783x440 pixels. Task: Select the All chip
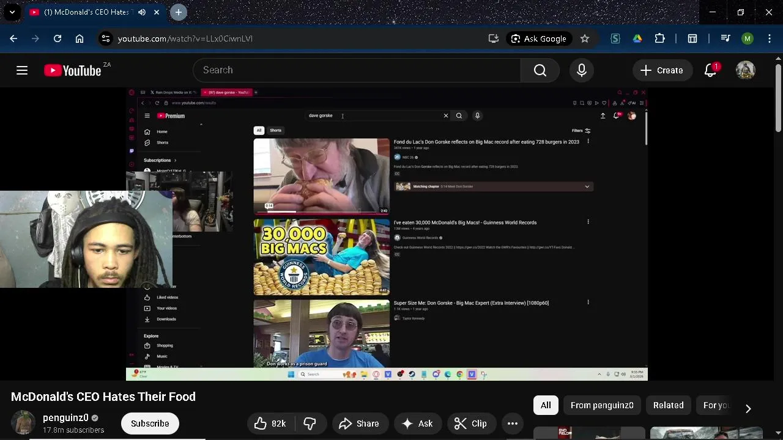pos(546,405)
